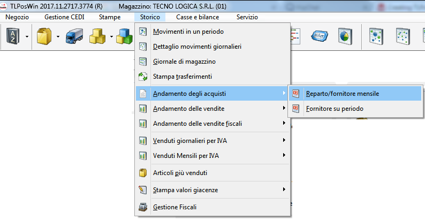Screen dimensions: 425x220
Task: Expand Stampa valori giacenze submenu arrow
Action: pyautogui.click(x=284, y=189)
